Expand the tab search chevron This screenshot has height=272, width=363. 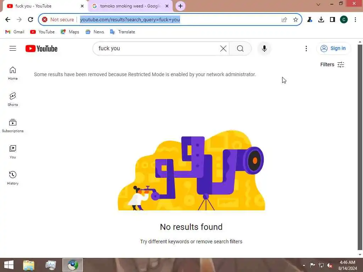pos(318,4)
